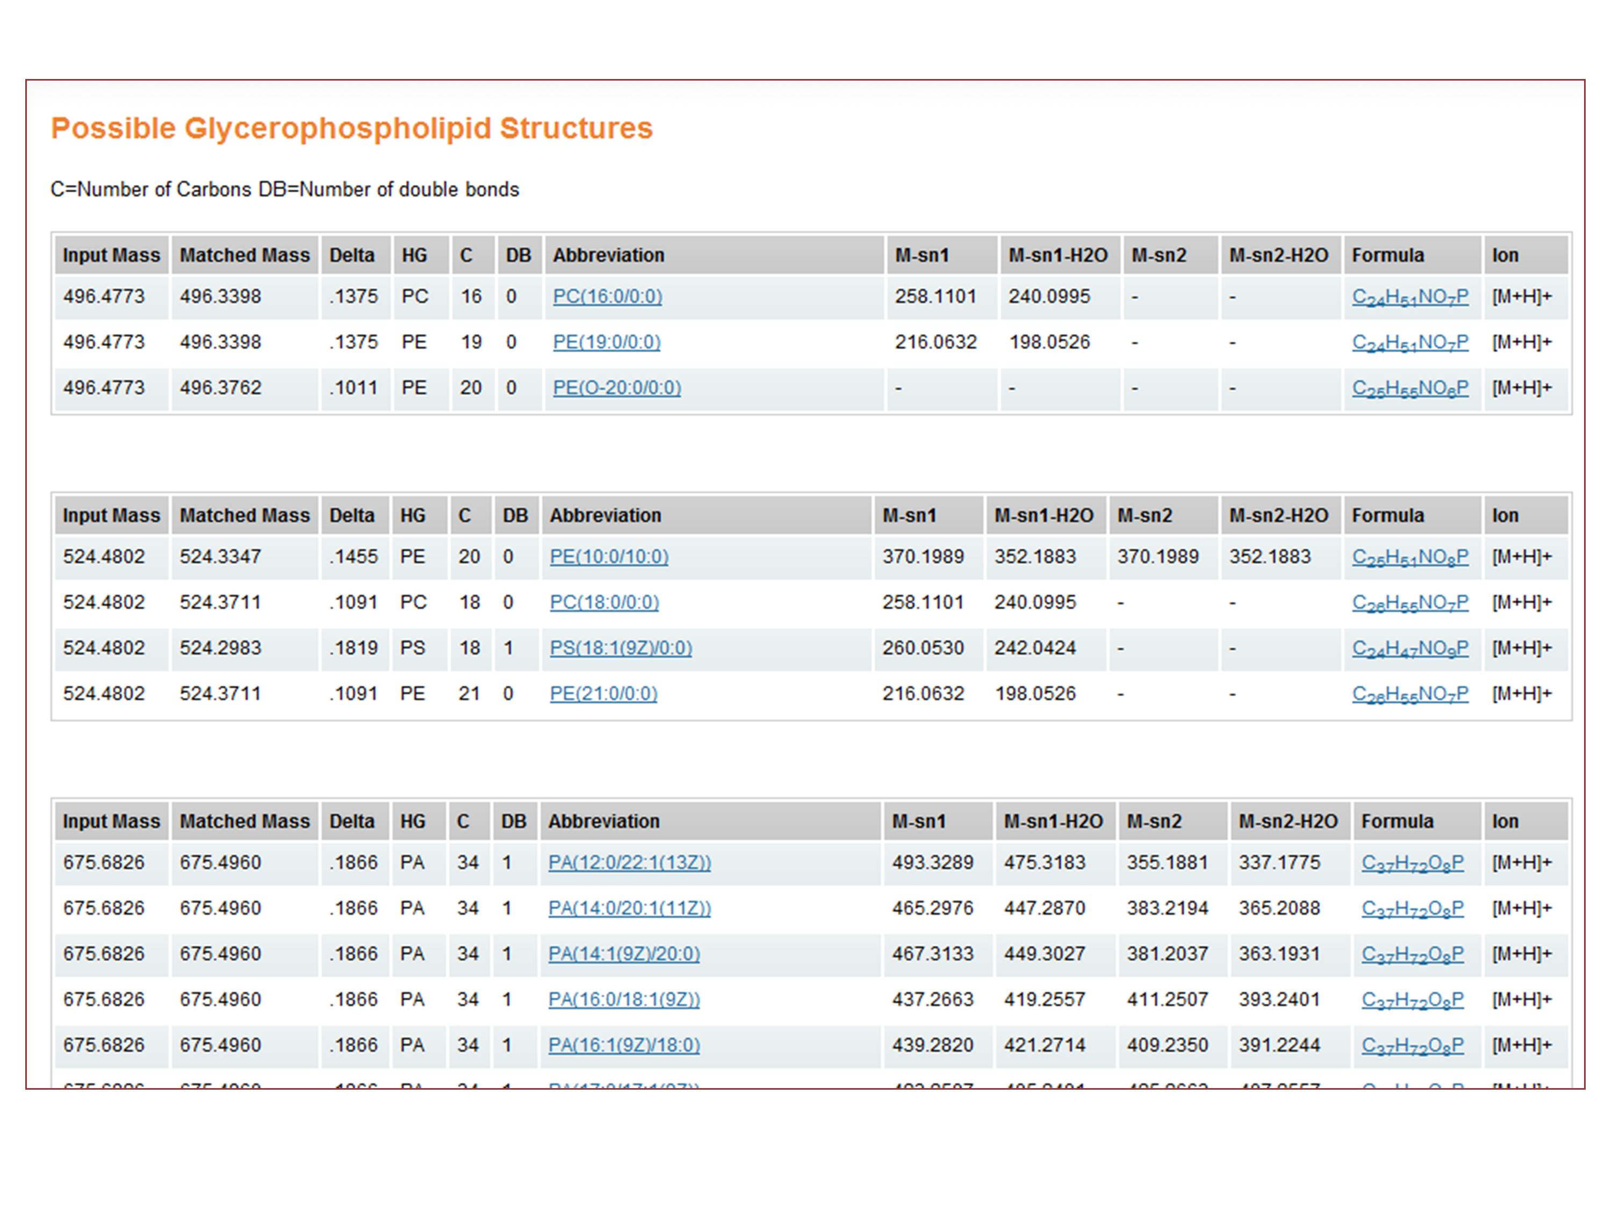Click the C24H51NO7P formula in the PC(16:0/0:0) row
This screenshot has height=1209, width=1612.
point(1410,297)
